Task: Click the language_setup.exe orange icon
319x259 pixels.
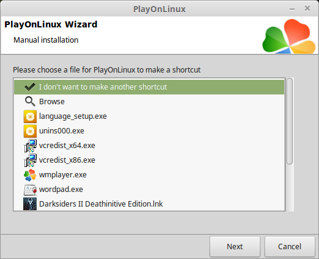Action: coord(30,116)
